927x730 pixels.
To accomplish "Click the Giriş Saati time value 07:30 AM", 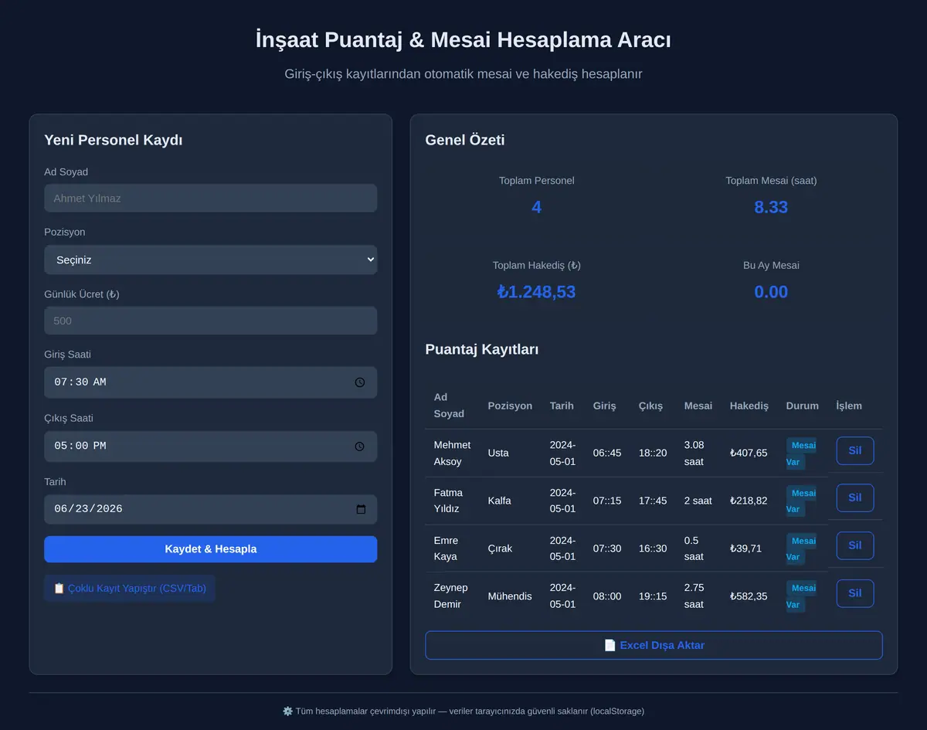I will [80, 382].
